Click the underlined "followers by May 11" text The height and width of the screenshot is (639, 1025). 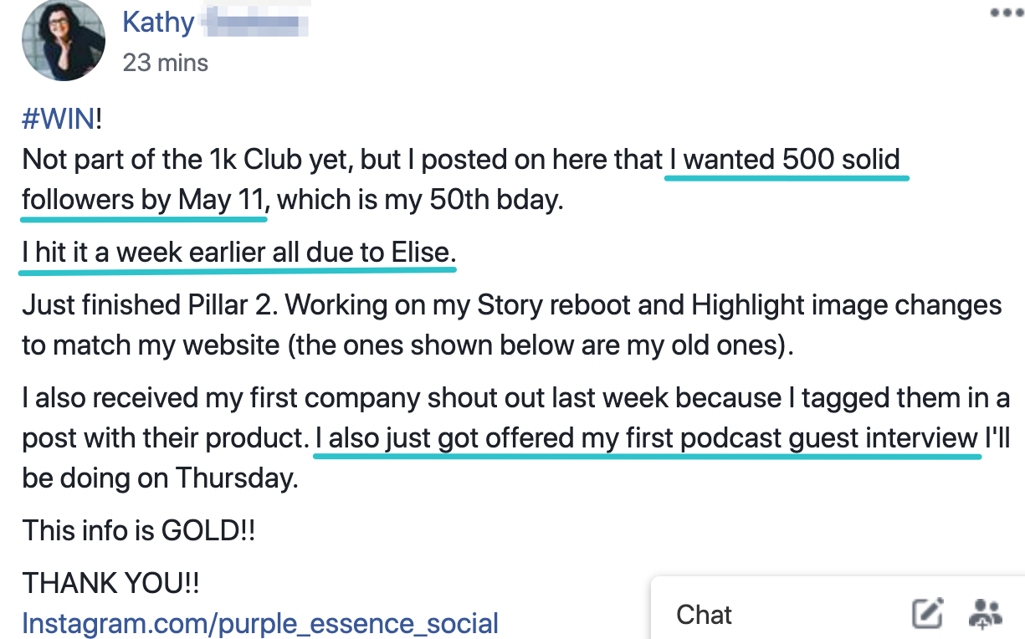[144, 201]
